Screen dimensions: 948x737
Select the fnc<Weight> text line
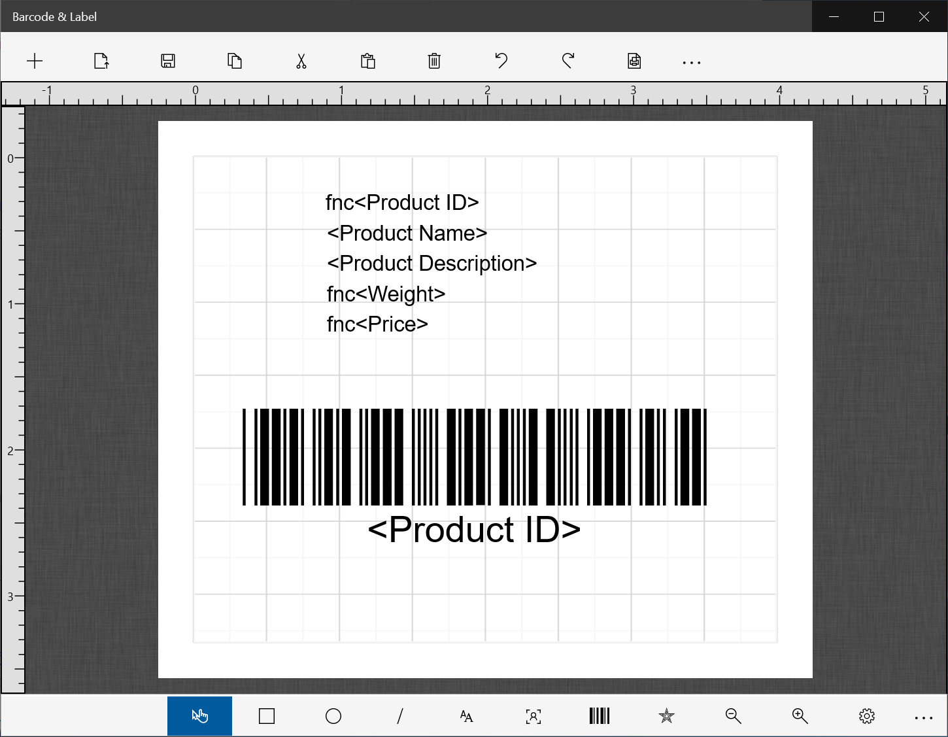click(x=386, y=294)
